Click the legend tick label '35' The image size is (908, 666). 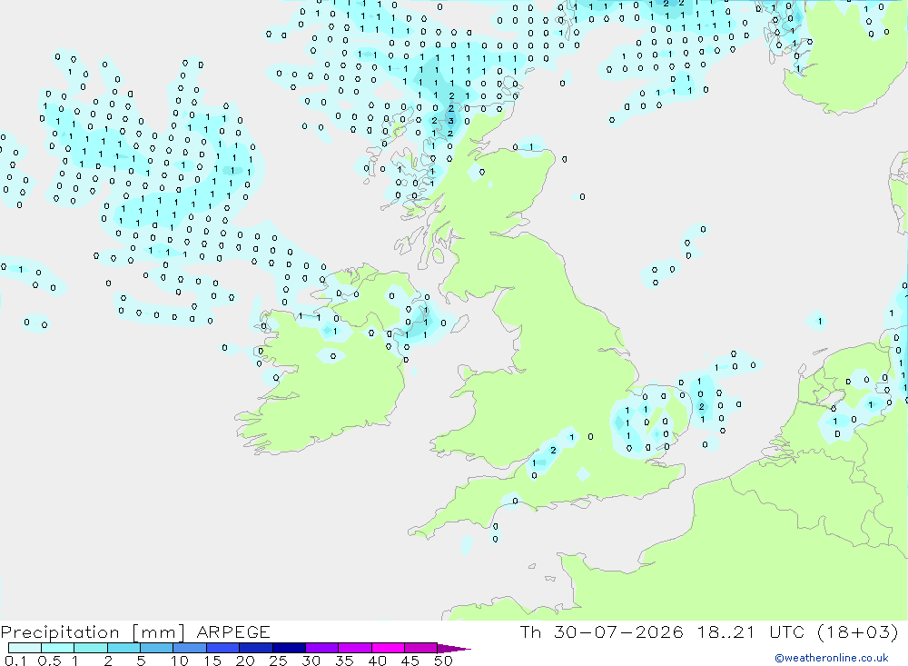click(344, 661)
